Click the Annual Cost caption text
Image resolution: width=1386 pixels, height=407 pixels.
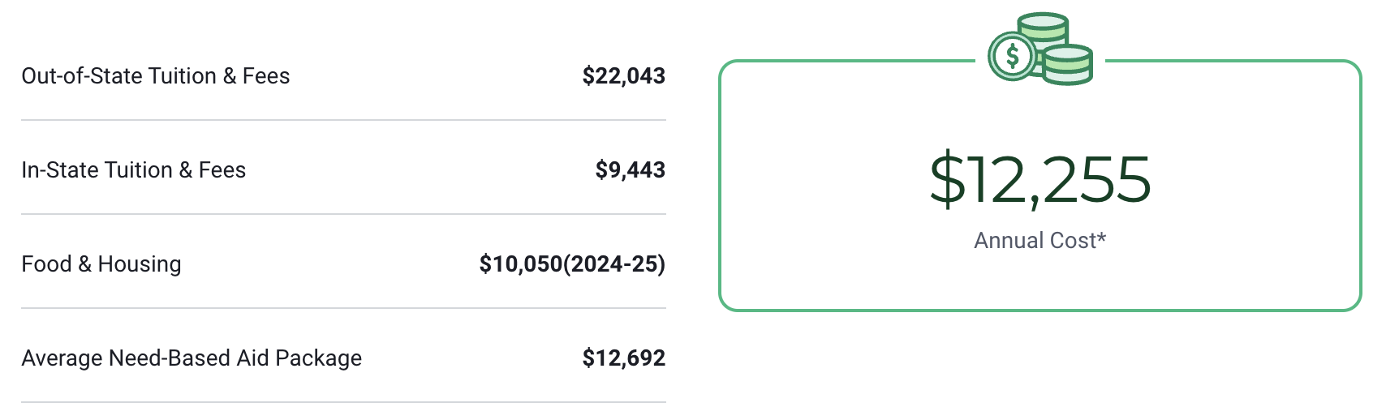(1035, 241)
